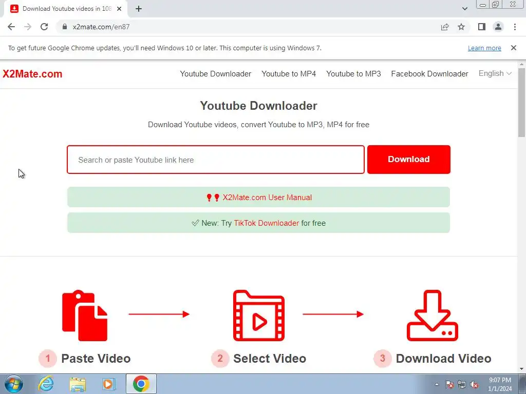Reload the x2mate page
Screen dimensions: 526x394
pyautogui.click(x=44, y=27)
